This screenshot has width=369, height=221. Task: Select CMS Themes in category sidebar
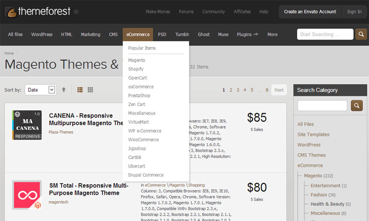(311, 155)
